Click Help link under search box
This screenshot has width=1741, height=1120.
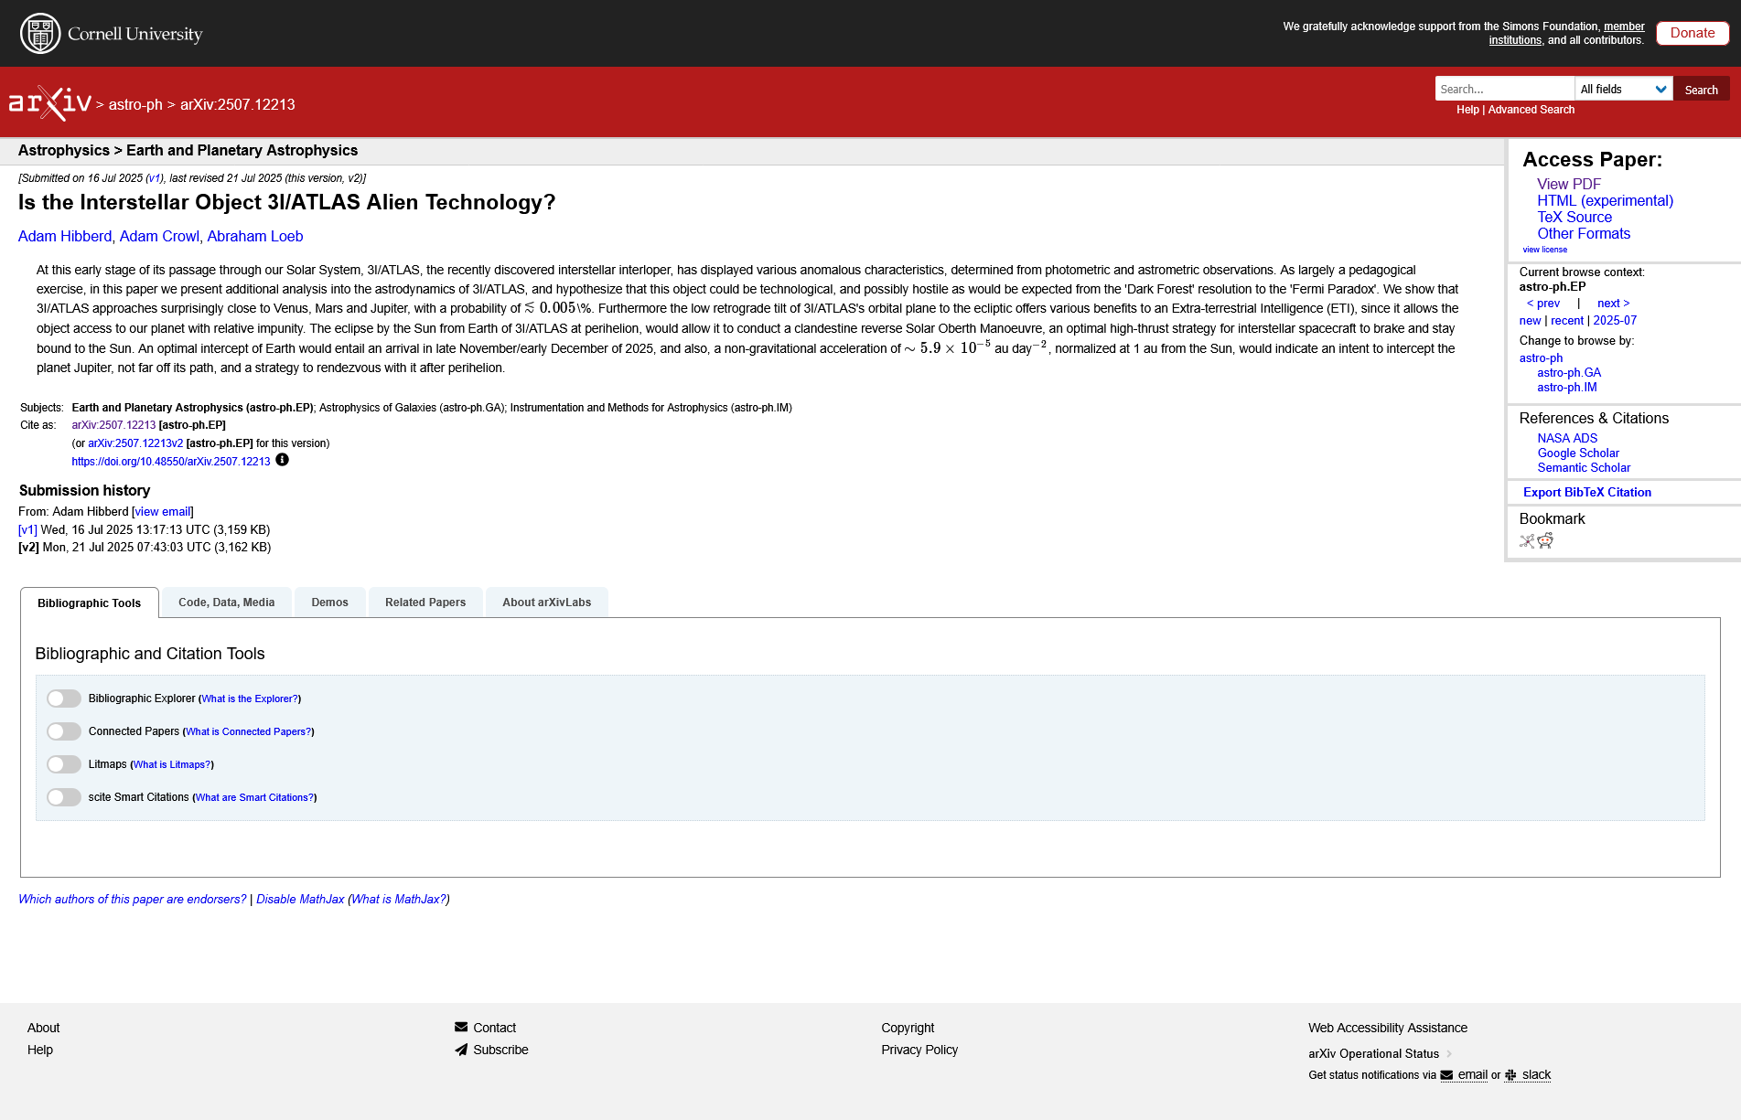(x=1467, y=109)
